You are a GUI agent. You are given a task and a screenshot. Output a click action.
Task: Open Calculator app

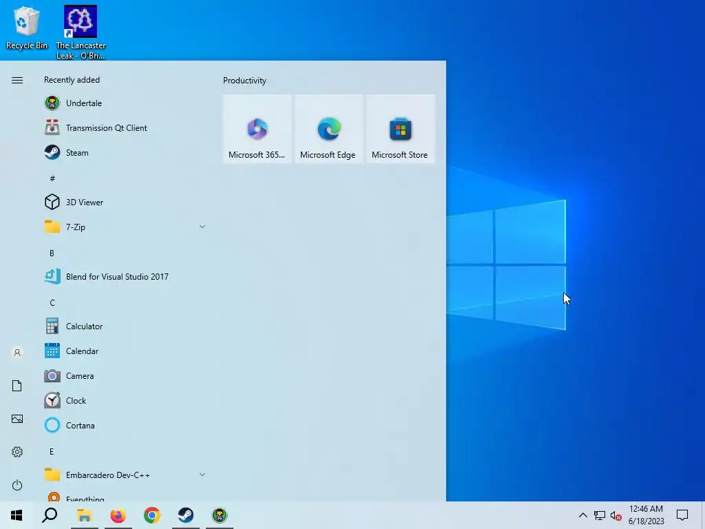(125, 326)
